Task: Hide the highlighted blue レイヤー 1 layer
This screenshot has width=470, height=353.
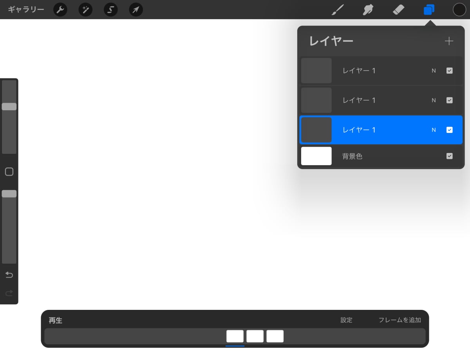Action: (449, 130)
